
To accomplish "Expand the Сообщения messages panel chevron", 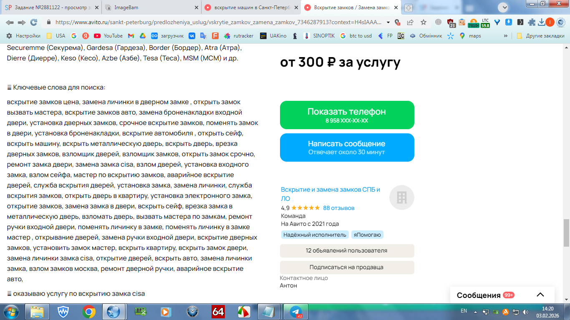I will click(540, 295).
